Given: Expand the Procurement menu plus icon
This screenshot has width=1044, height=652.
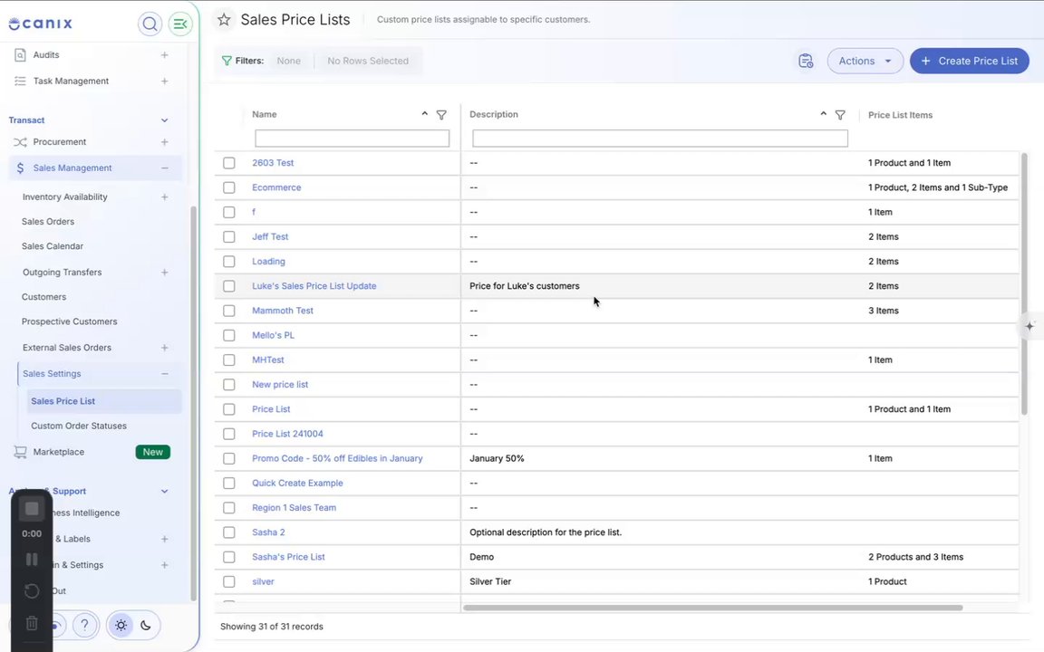Looking at the screenshot, I should (164, 142).
